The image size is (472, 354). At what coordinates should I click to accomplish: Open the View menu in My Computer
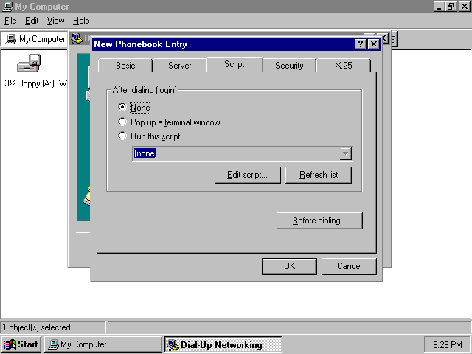point(56,21)
